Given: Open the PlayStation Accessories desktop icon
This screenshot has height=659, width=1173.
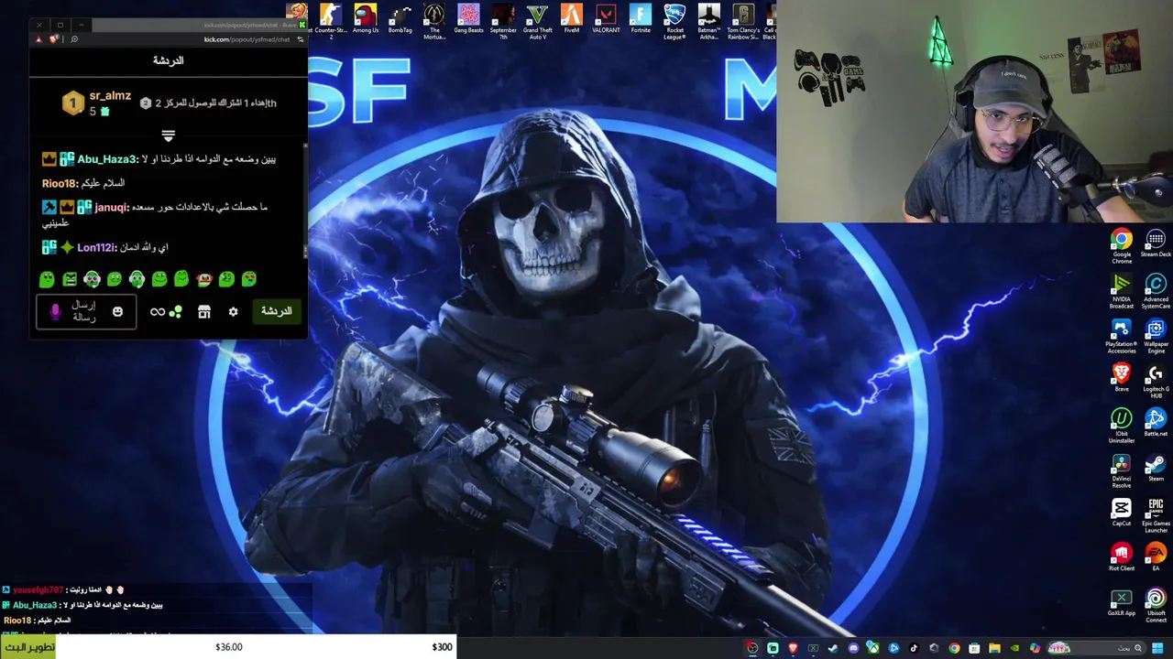Looking at the screenshot, I should (x=1121, y=336).
